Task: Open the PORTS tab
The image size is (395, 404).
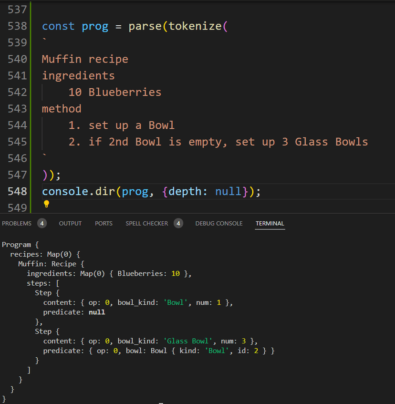Action: tap(104, 223)
